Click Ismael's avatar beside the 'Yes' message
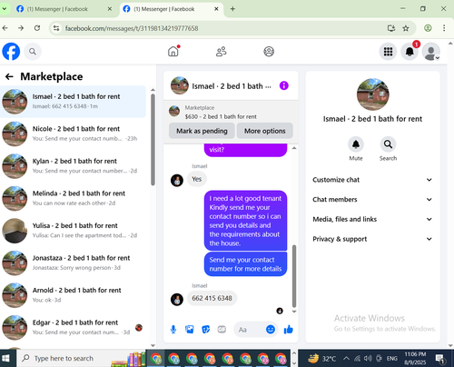Screen dimensions: 454x367 click(177, 181)
